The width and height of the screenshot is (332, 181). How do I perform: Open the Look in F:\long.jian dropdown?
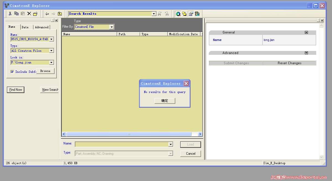pyautogui.click(x=52, y=63)
